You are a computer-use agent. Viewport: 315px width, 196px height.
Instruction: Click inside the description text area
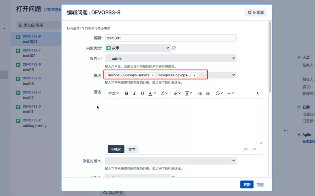click(x=184, y=121)
